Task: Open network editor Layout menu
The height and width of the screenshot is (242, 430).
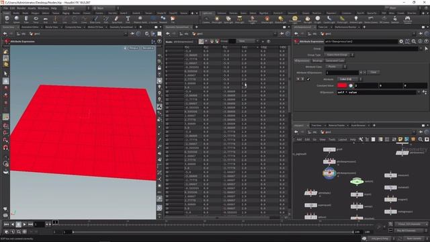Action: [343, 139]
